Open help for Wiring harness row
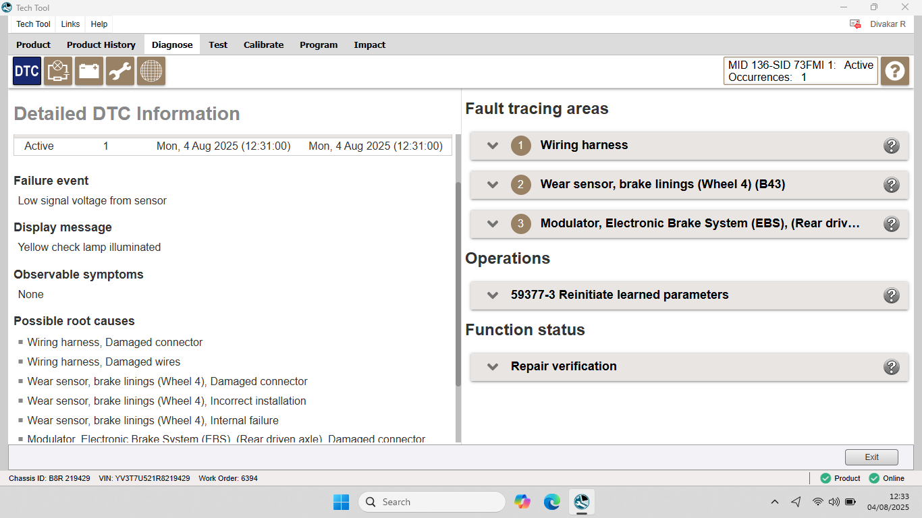This screenshot has width=922, height=518. tap(891, 146)
